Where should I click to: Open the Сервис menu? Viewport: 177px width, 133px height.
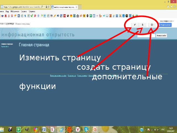(24, 11)
